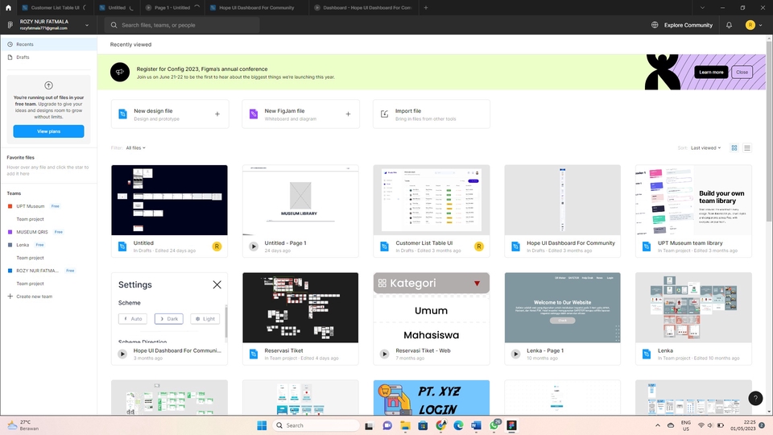Screen dimensions: 773x435
Task: Switch to list view
Action: coord(747,148)
